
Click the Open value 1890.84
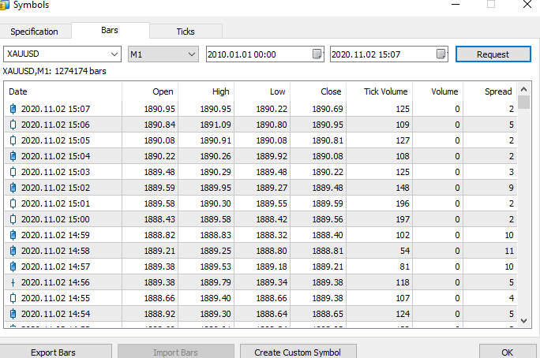(159, 125)
